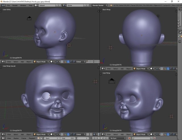Click the Blender logo icon in info header
The height and width of the screenshot is (140, 182).
pos(111,5)
